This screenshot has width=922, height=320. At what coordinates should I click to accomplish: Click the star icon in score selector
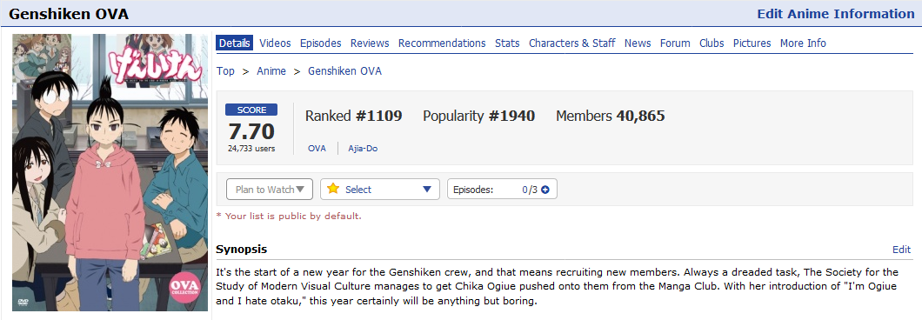point(333,189)
